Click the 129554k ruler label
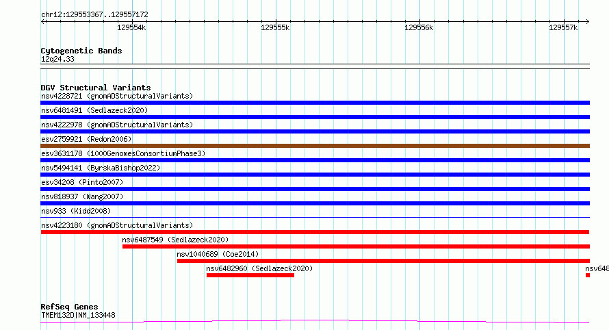Viewport: 609px width, 330px height. pos(131,27)
